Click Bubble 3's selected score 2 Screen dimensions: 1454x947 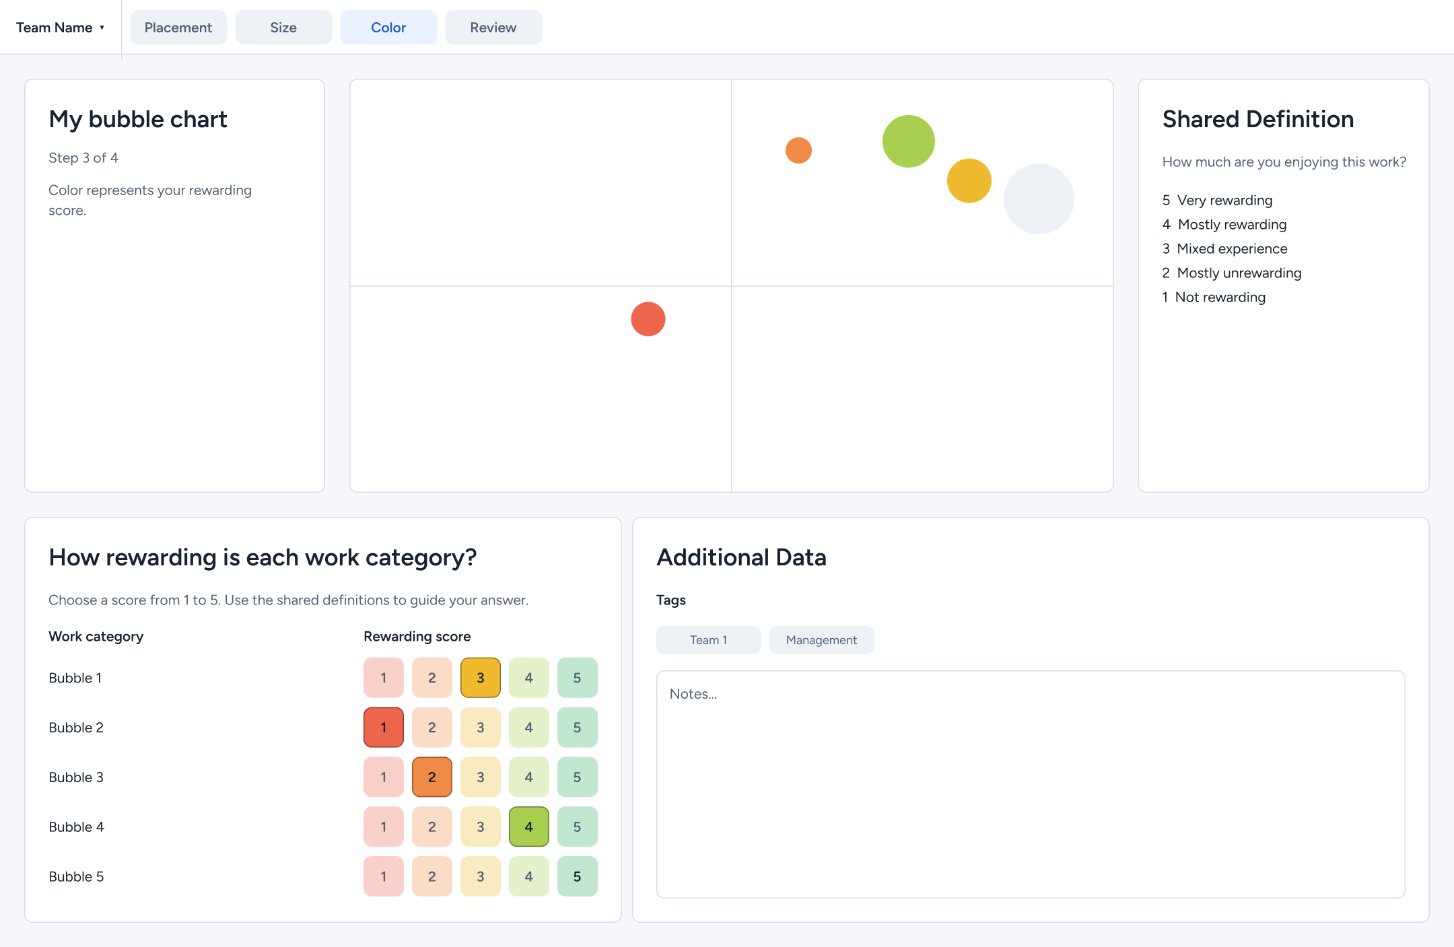click(432, 777)
